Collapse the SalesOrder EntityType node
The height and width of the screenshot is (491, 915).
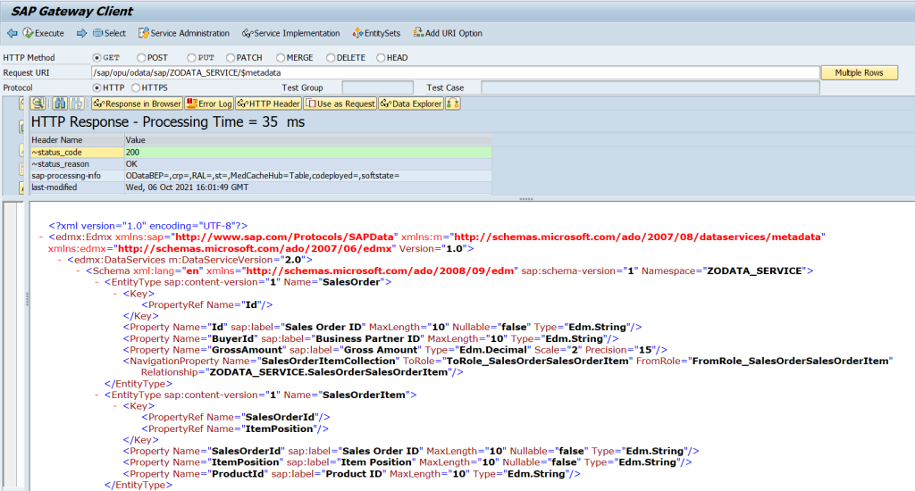click(97, 281)
